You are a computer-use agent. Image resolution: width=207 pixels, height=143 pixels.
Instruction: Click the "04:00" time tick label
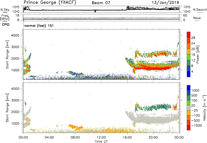coord(49,138)
